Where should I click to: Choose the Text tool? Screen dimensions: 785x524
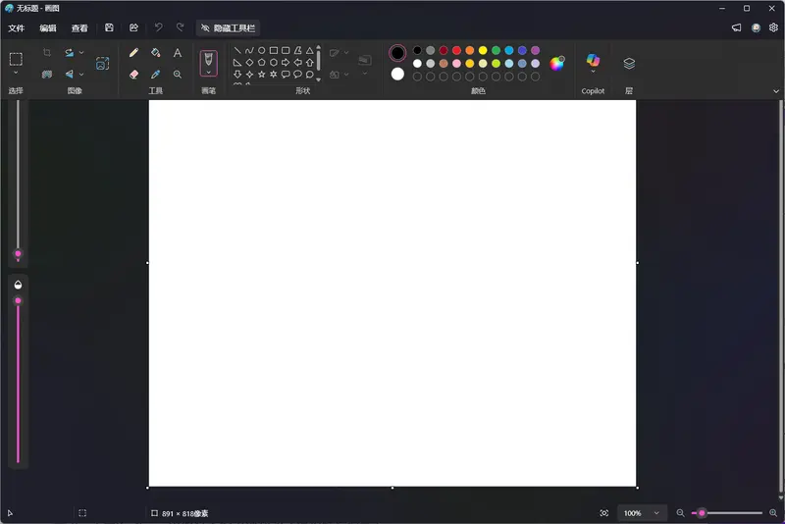click(x=178, y=53)
